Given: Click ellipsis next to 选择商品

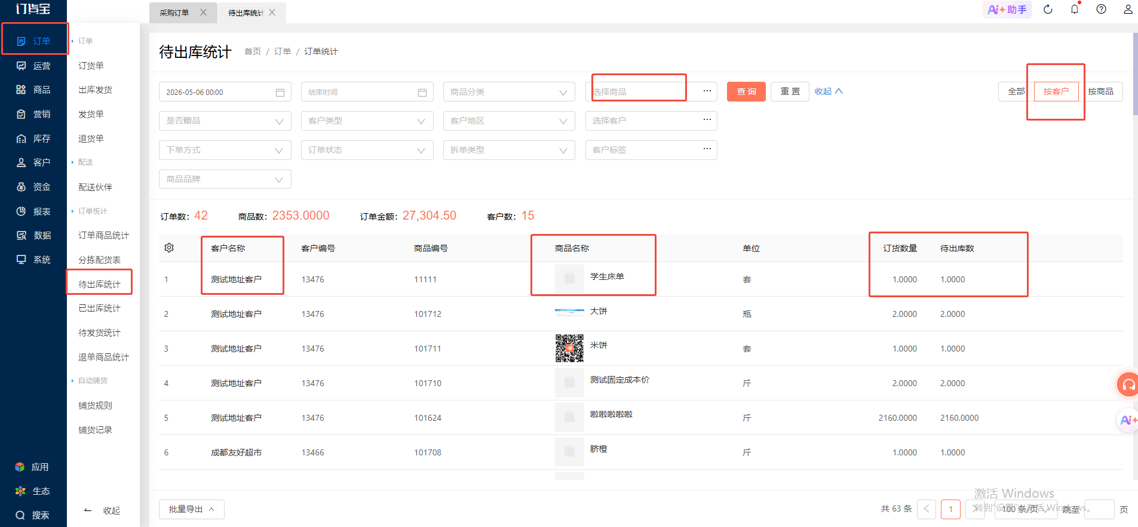Looking at the screenshot, I should click(707, 91).
